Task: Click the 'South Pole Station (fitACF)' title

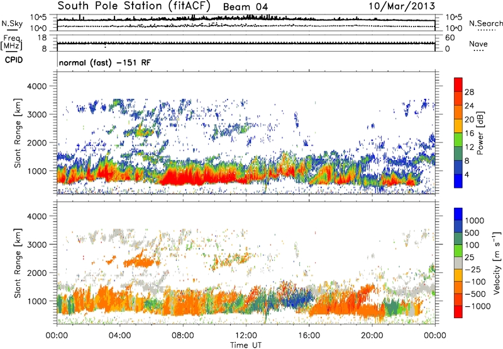Action: [134, 6]
